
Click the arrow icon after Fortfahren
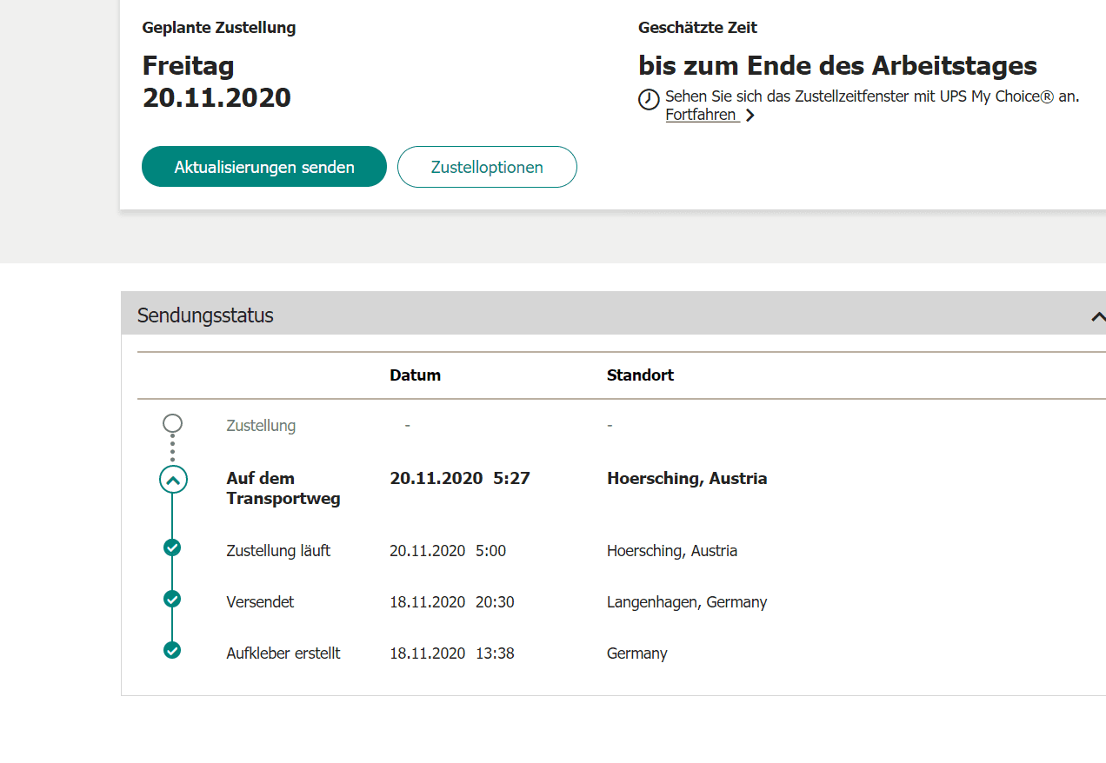750,116
